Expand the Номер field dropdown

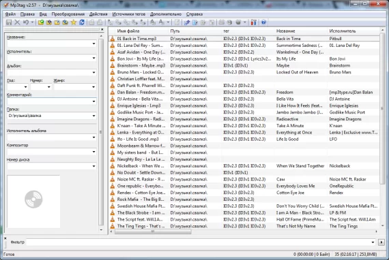point(48,87)
